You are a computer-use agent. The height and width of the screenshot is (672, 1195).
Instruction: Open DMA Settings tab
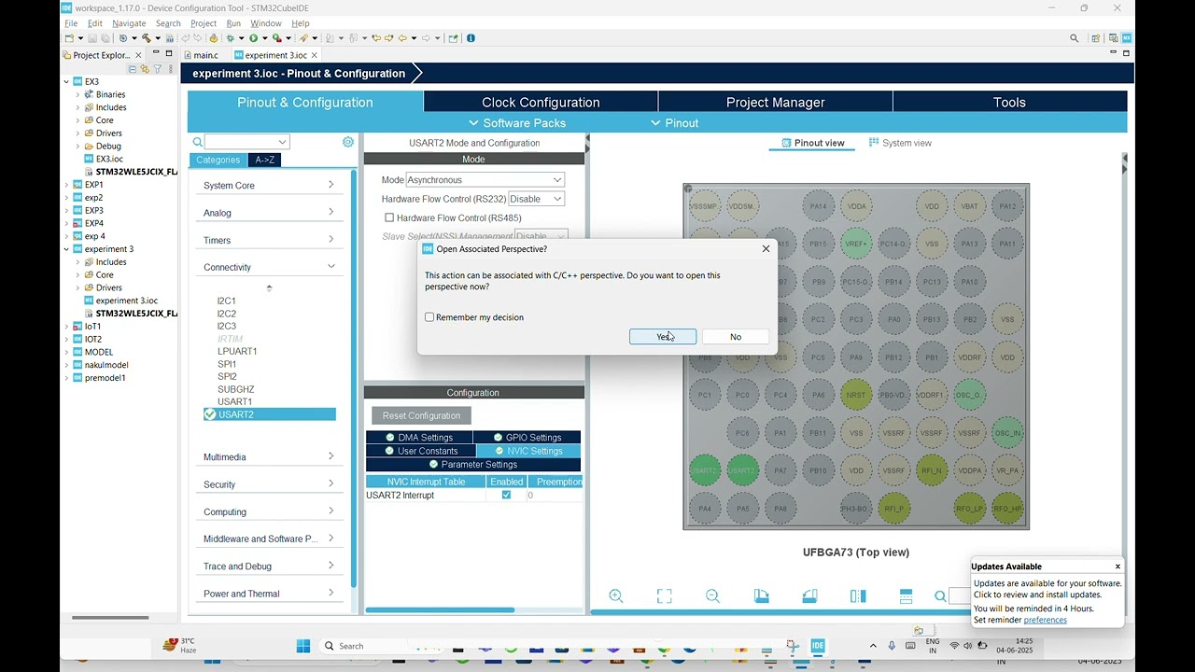point(419,437)
